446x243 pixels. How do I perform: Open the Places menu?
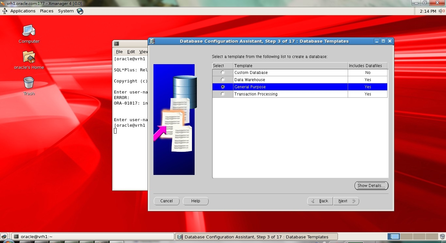click(47, 11)
